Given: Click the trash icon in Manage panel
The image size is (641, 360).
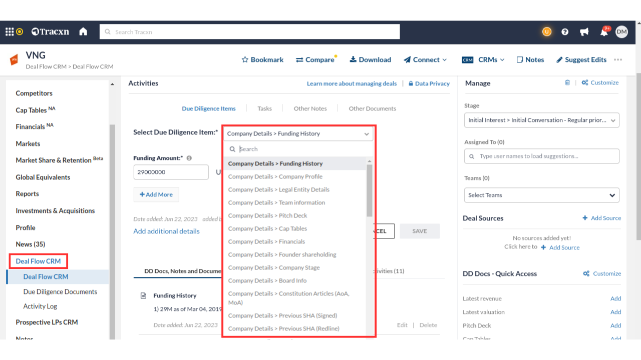Looking at the screenshot, I should 567,83.
